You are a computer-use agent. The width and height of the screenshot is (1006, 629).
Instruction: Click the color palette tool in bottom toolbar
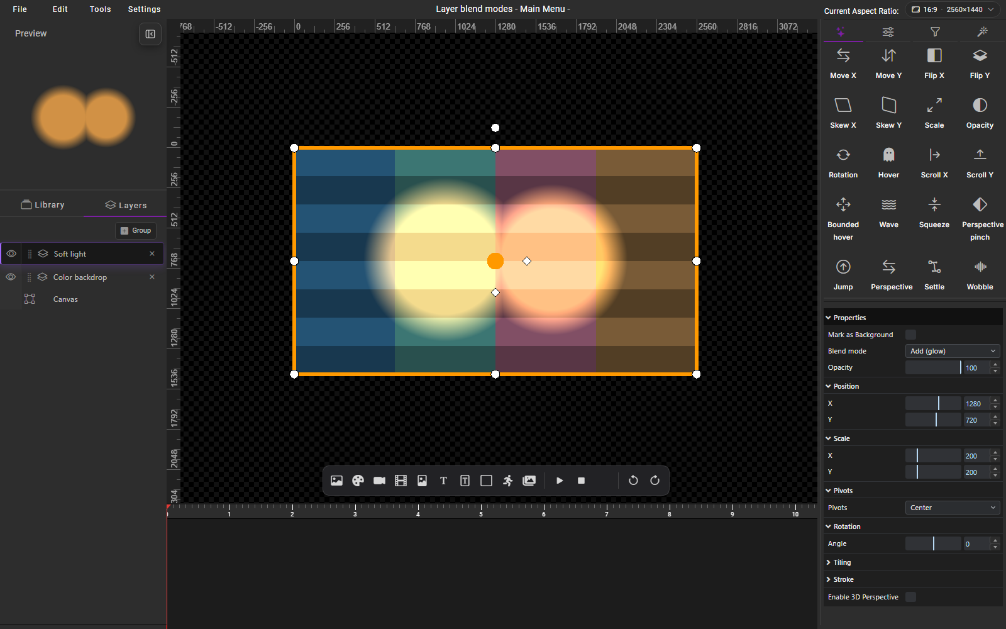point(358,481)
